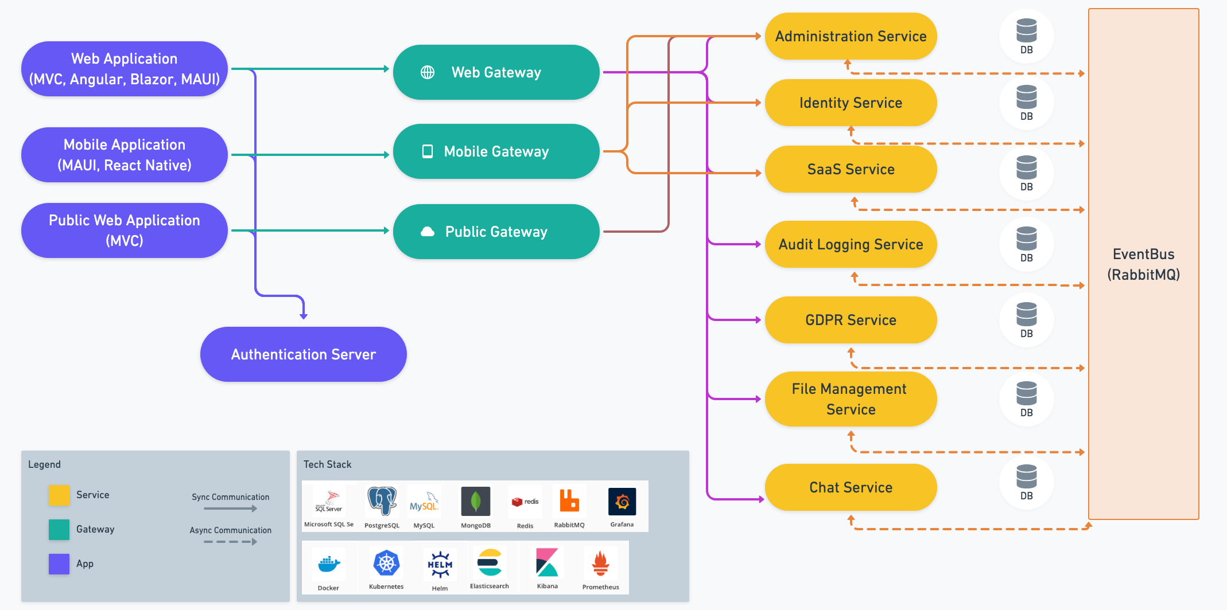Select the Grafana icon
Viewport: 1227px width, 610px height.
[x=623, y=502]
